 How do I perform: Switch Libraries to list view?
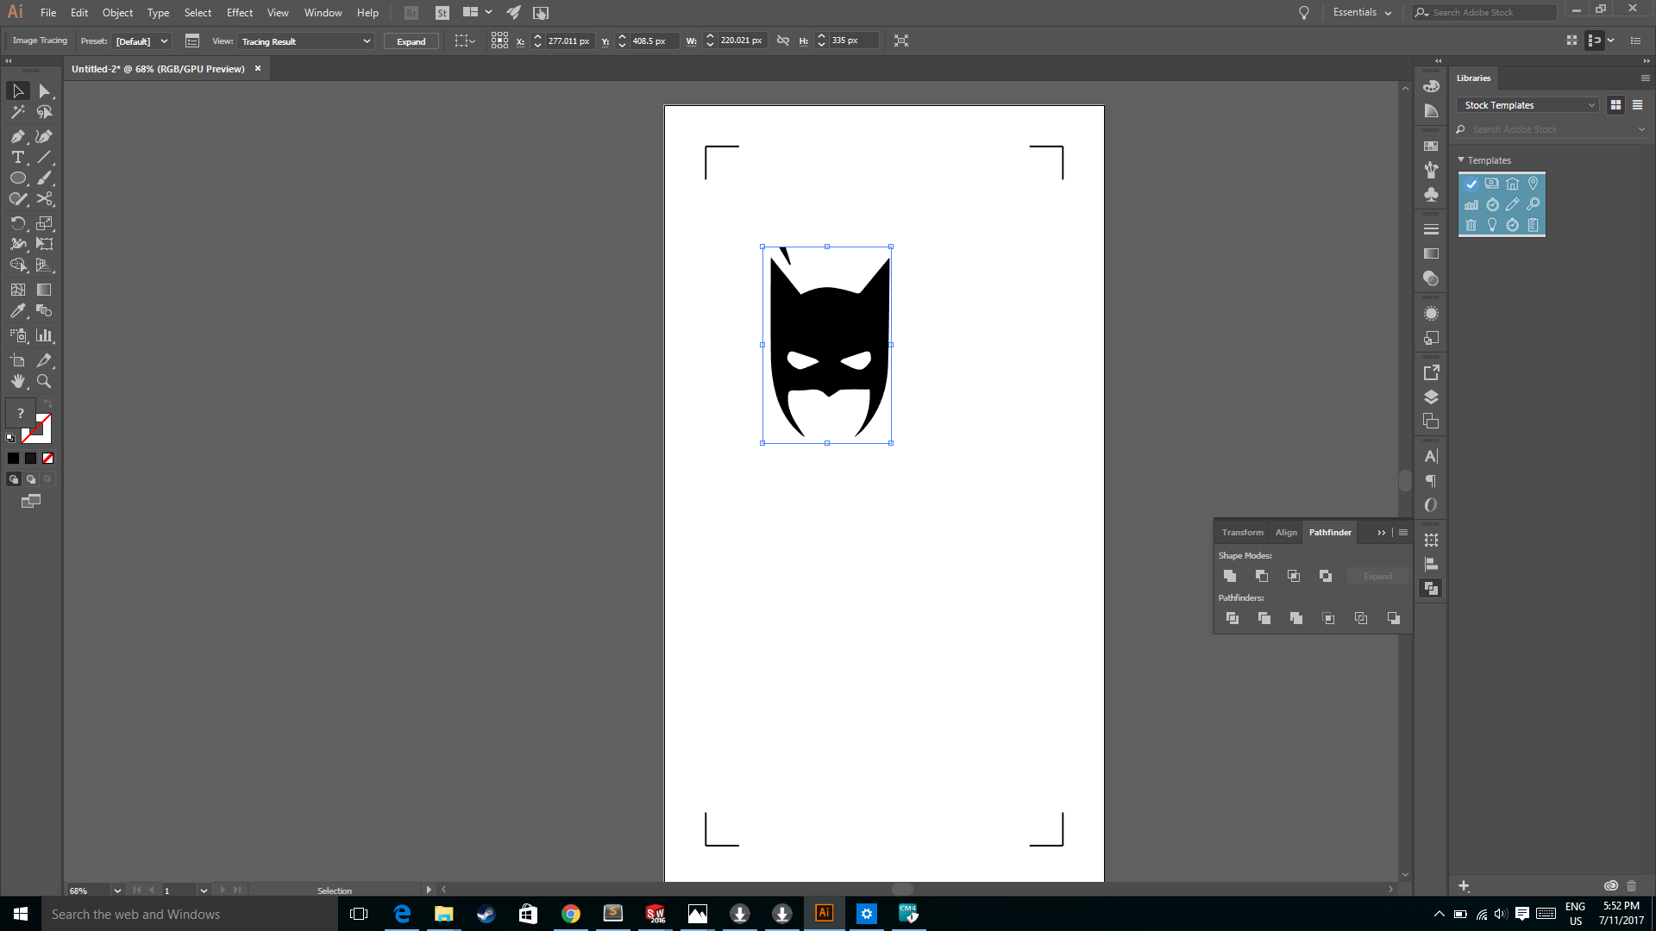tap(1637, 105)
